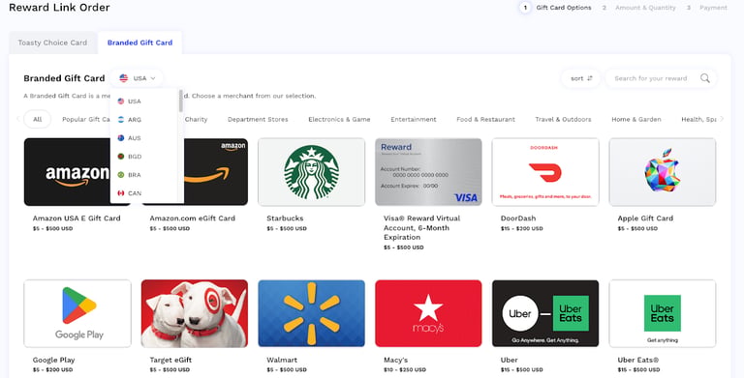Choose the BGD flag entry
Viewport: 744px width, 378px height.
[129, 157]
